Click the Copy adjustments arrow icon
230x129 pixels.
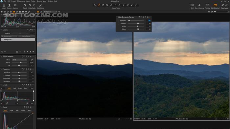(223, 5)
